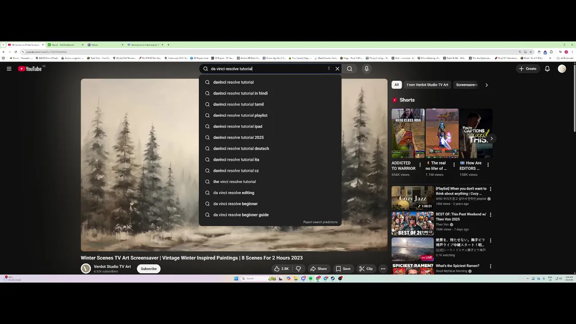Open Verdot Studio TV Art channel avatar

pyautogui.click(x=86, y=269)
